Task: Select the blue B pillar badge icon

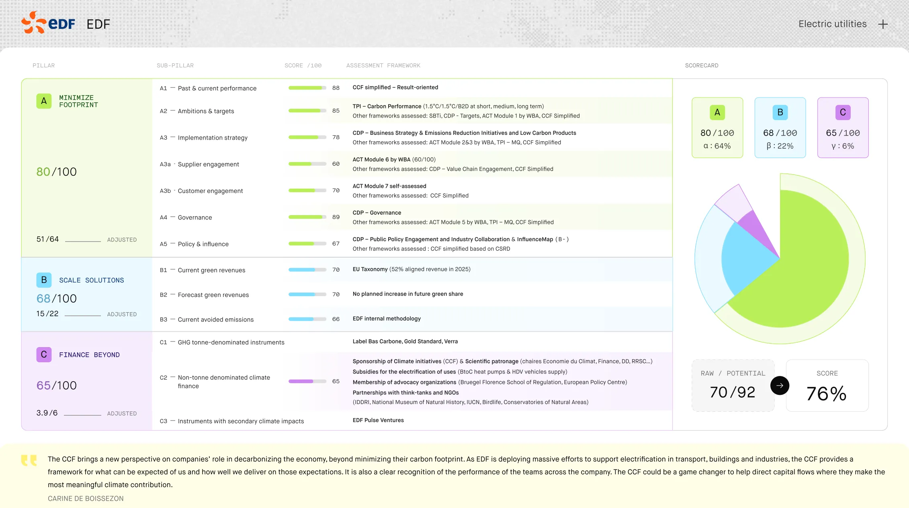Action: point(44,280)
